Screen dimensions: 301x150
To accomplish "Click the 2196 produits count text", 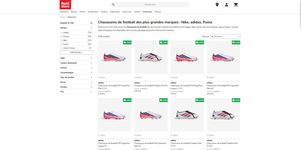I will (x=104, y=36).
